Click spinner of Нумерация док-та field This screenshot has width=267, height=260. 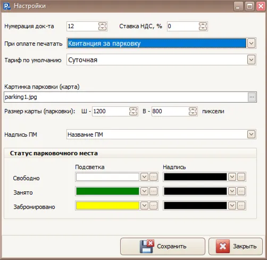click(102, 26)
